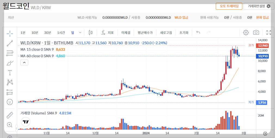Click the 12월 label on time axis
Viewport: 275px width, 138px height.
(95, 133)
